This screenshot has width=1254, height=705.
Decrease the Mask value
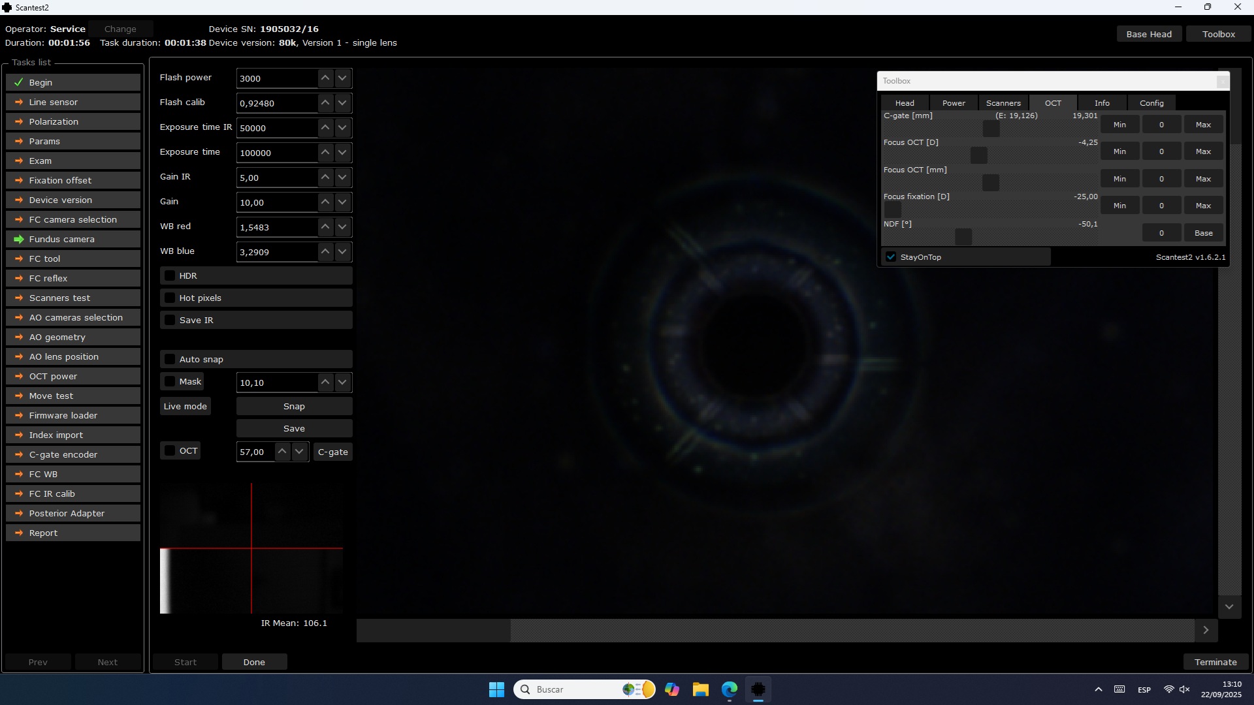[x=342, y=383]
